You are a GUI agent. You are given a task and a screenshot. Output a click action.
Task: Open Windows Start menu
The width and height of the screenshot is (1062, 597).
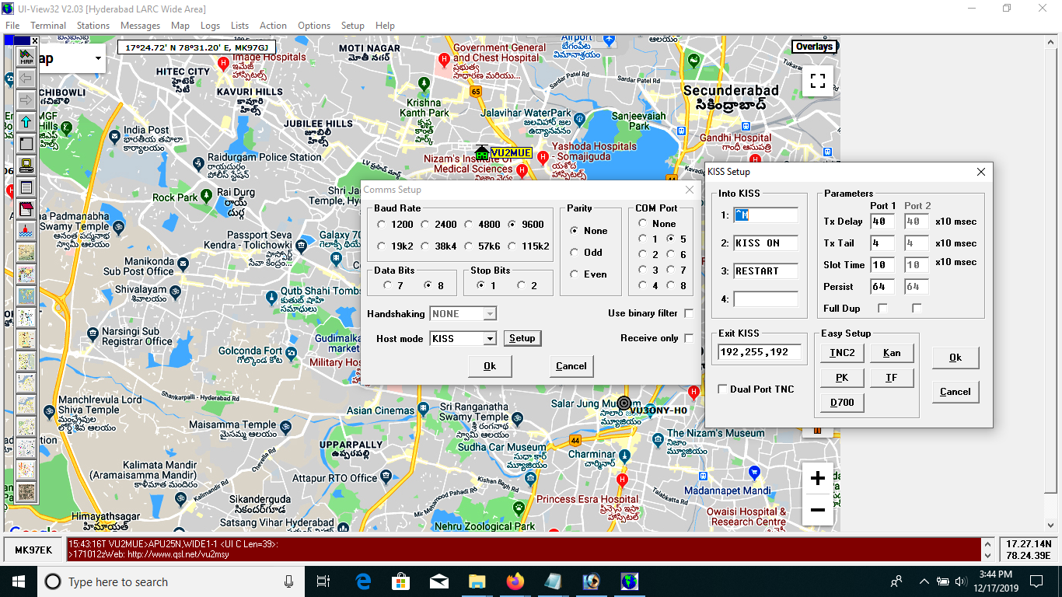click(x=17, y=581)
